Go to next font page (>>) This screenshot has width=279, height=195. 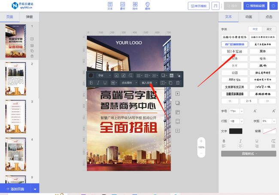click(267, 101)
